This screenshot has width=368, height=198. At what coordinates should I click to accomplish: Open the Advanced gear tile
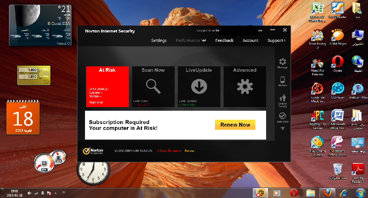[x=245, y=87]
